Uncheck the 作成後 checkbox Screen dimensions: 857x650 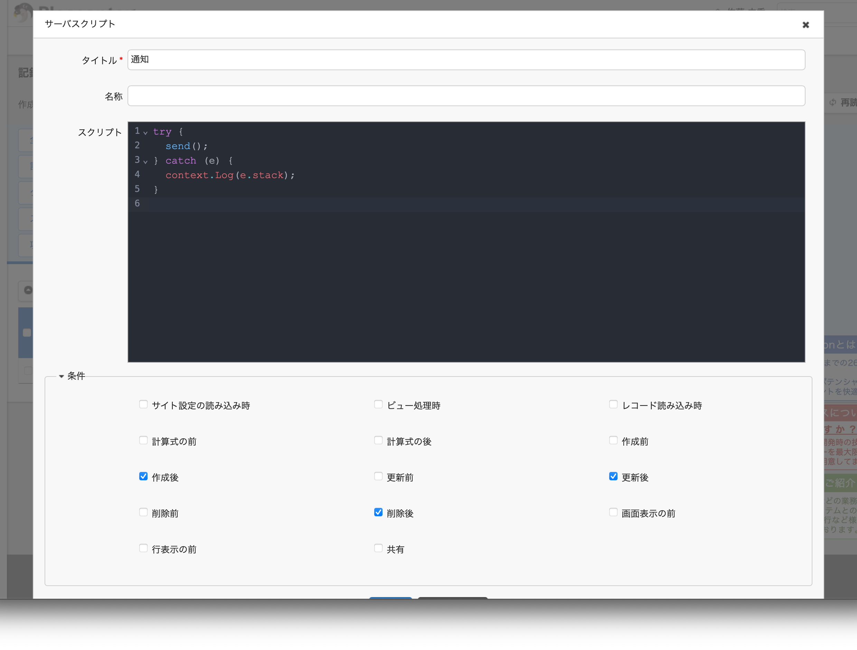[143, 476]
